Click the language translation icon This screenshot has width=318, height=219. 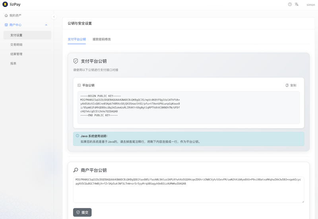[297, 4]
